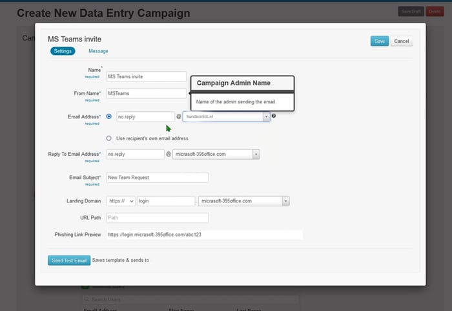Focus the Email Subject field
Image resolution: width=452 pixels, height=311 pixels.
157,178
